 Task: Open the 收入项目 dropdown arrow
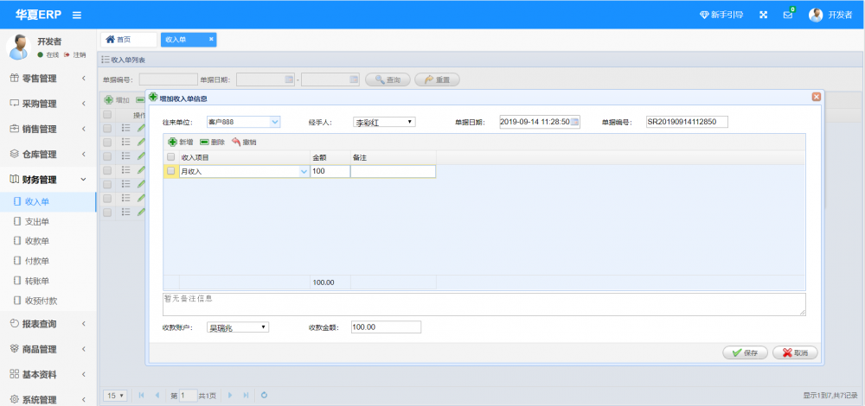tap(304, 172)
